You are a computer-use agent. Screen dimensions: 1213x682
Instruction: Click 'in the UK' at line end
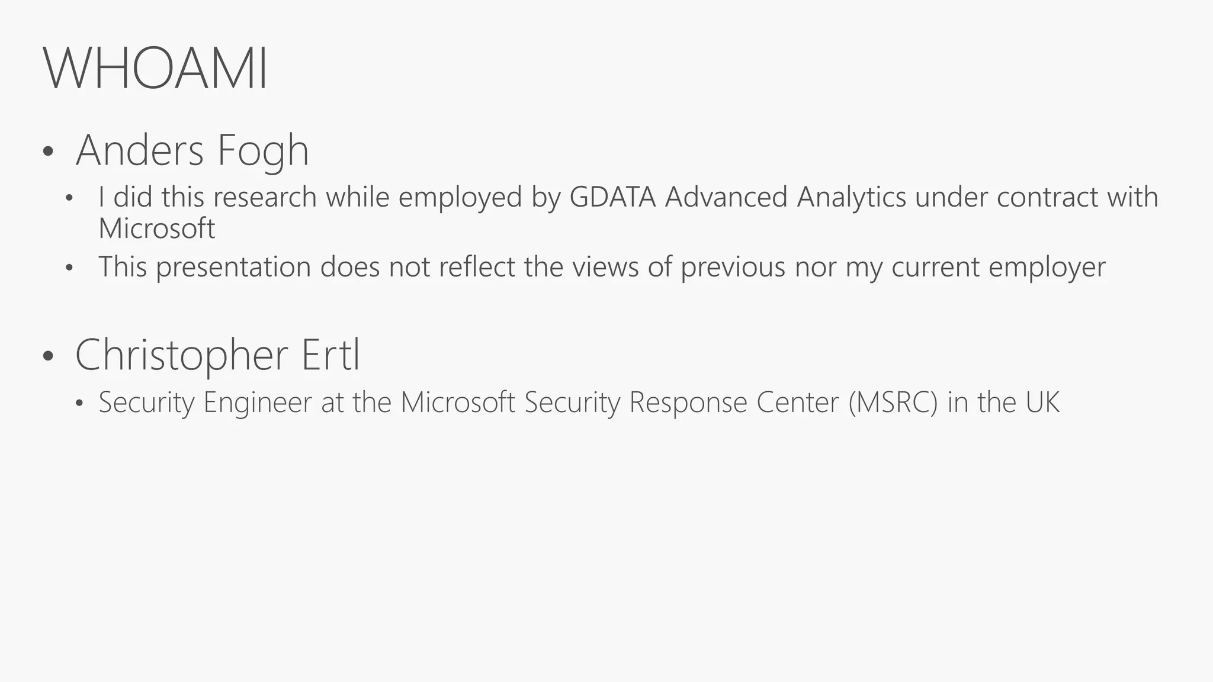[1003, 403]
